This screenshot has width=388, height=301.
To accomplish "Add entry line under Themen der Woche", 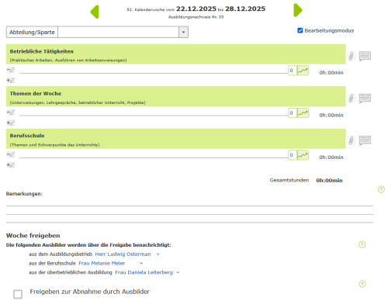I will 11,123.
